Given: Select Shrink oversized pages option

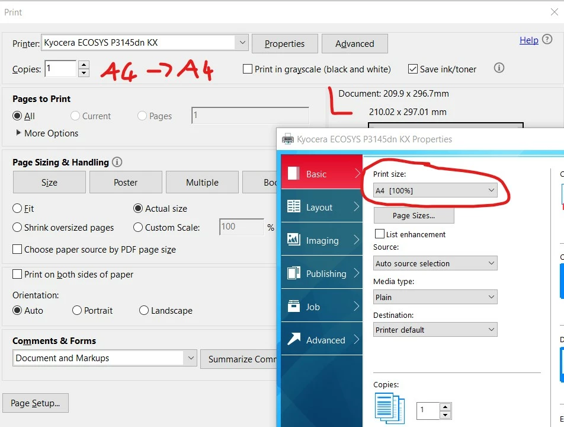Looking at the screenshot, I should pyautogui.click(x=17, y=227).
